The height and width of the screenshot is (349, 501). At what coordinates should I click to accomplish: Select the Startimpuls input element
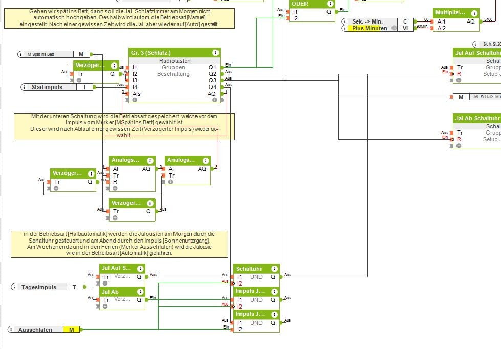click(57, 87)
